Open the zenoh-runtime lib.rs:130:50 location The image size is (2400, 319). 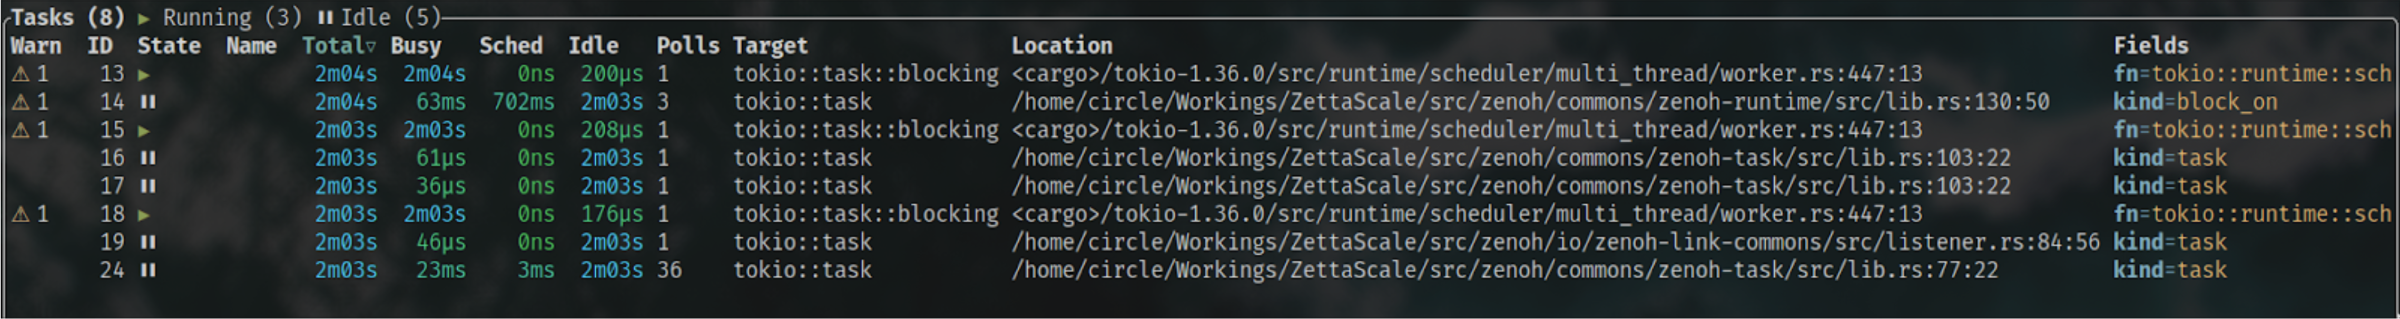click(x=1530, y=102)
